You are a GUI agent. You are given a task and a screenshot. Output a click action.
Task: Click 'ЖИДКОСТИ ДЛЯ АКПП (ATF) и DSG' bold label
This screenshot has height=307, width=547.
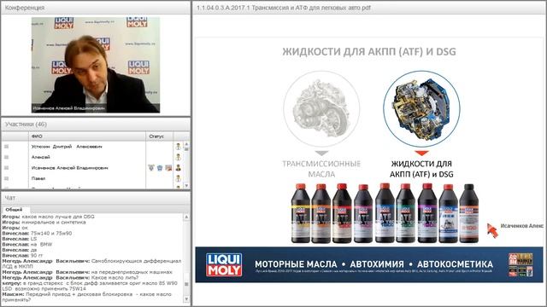pyautogui.click(x=421, y=169)
